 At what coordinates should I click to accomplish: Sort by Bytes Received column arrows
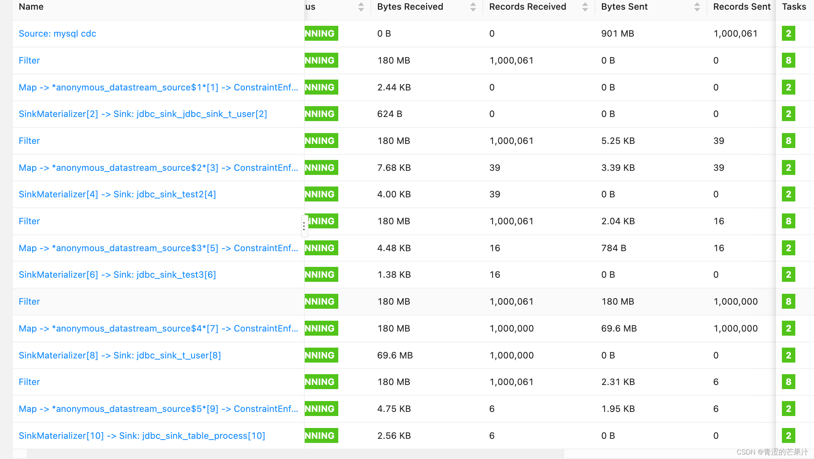[473, 7]
